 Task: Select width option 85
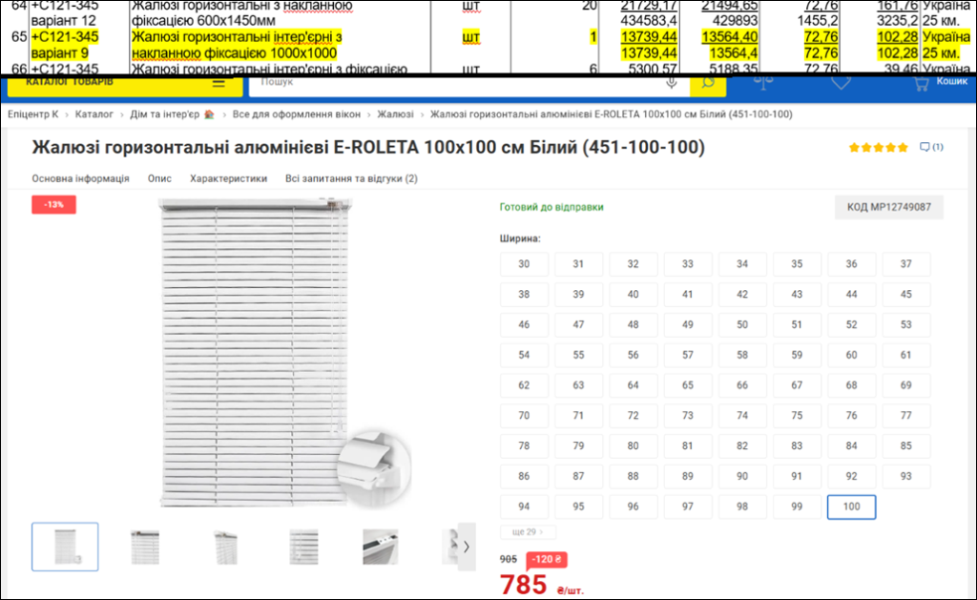(x=906, y=446)
